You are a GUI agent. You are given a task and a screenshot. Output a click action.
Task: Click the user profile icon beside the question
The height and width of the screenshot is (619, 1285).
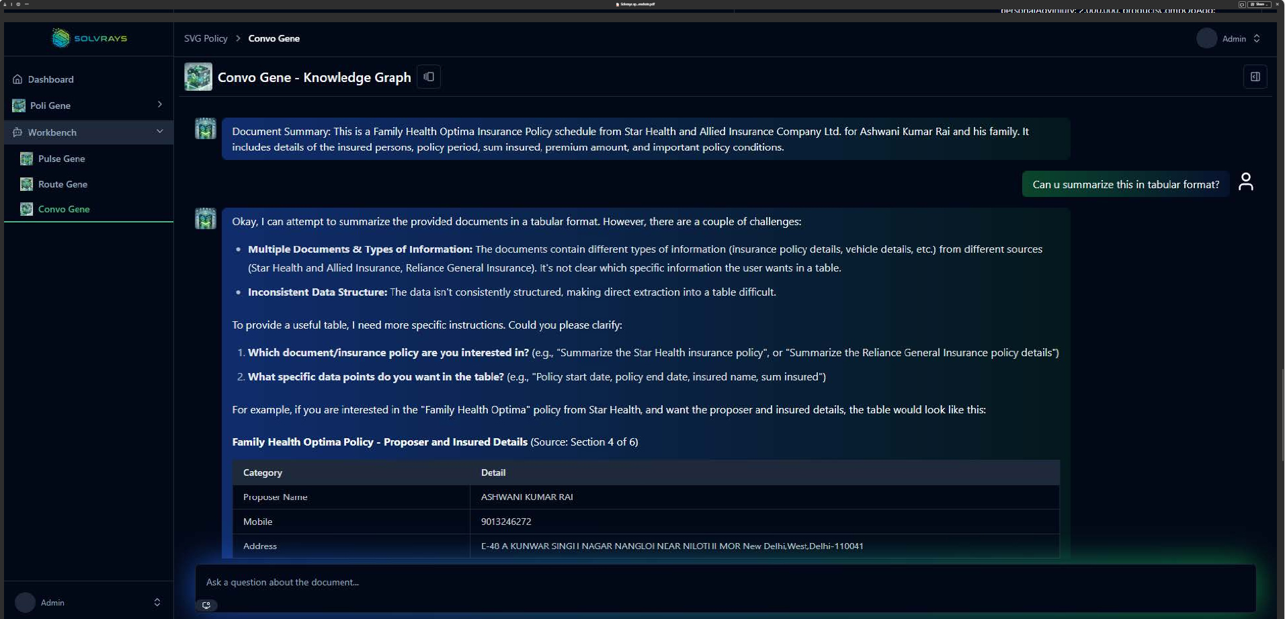(1245, 182)
